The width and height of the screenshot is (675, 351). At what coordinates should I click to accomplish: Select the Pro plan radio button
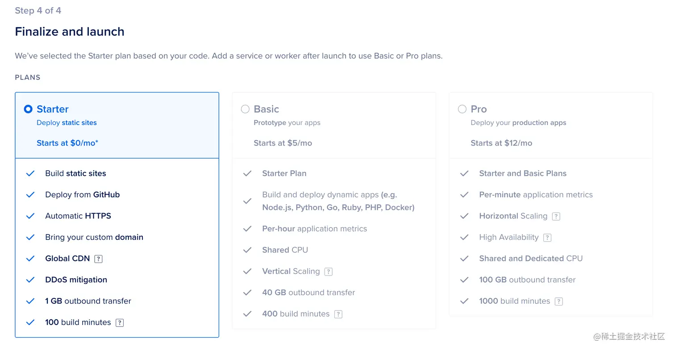tap(462, 109)
